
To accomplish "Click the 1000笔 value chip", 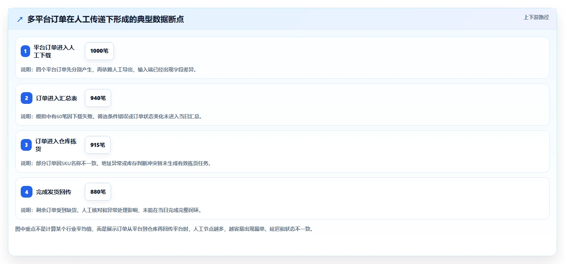I will [99, 51].
